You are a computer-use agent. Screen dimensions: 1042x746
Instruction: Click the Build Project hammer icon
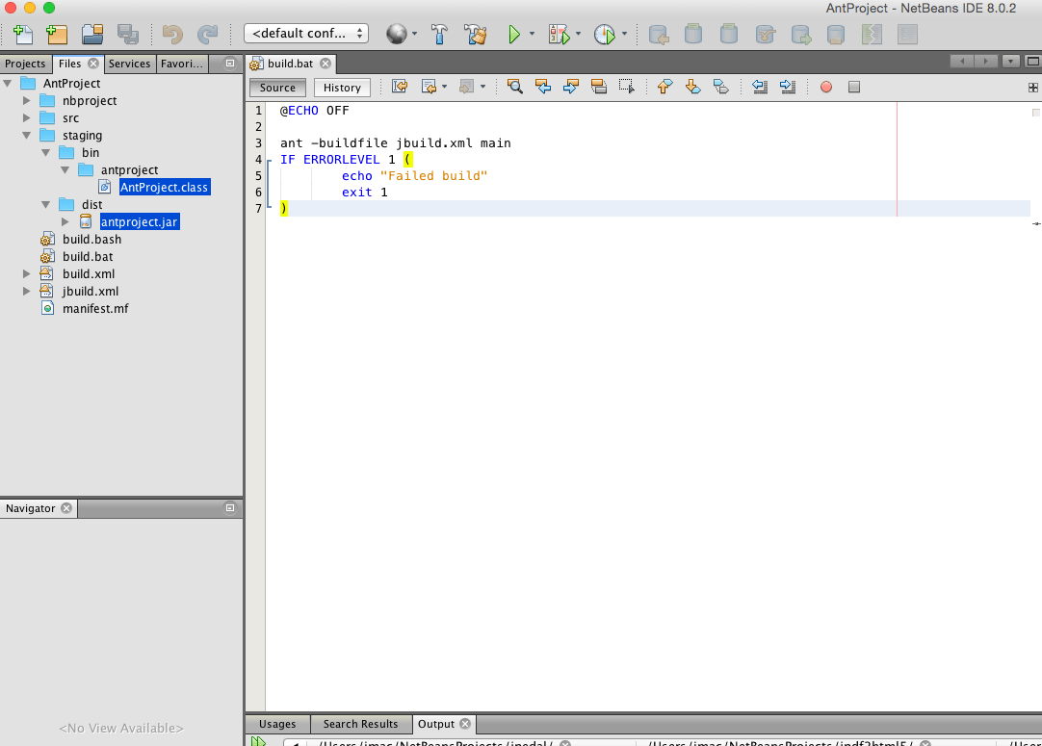click(x=439, y=35)
